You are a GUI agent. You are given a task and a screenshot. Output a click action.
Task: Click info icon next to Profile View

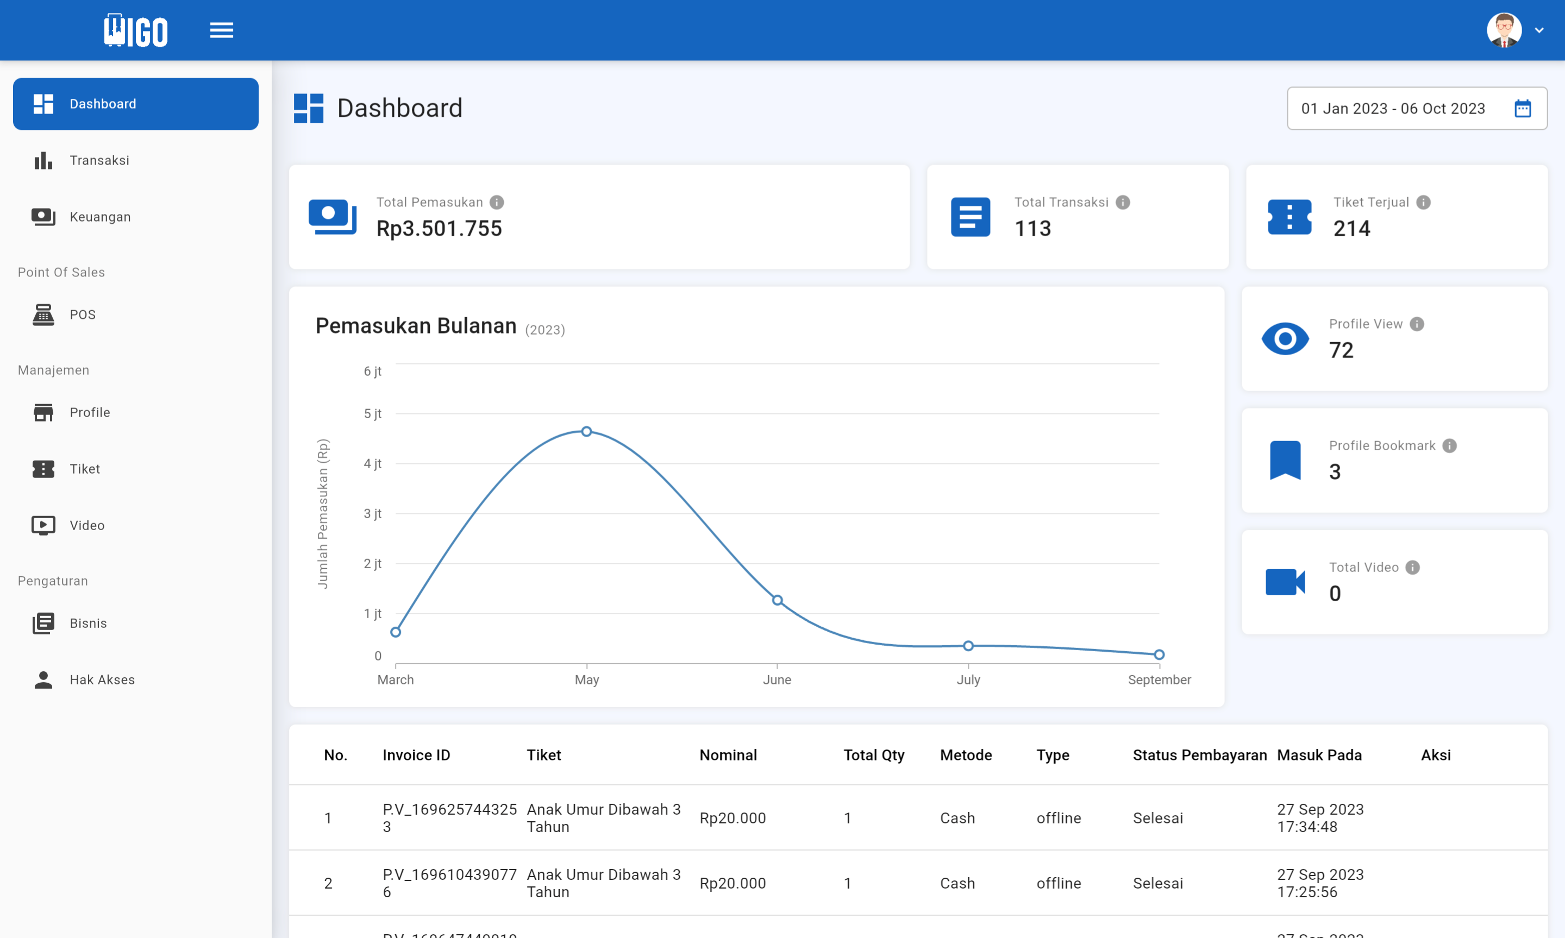point(1417,324)
